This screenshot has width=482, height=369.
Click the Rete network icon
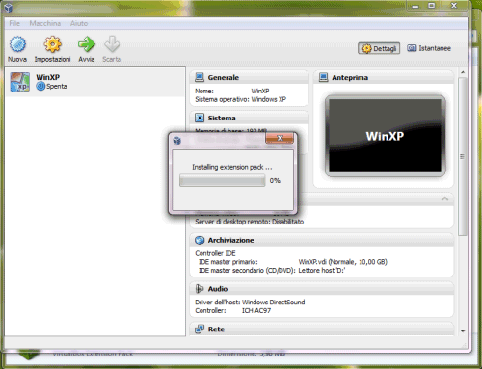(x=200, y=329)
